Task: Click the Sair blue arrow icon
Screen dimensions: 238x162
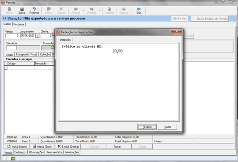Action: (x=139, y=9)
